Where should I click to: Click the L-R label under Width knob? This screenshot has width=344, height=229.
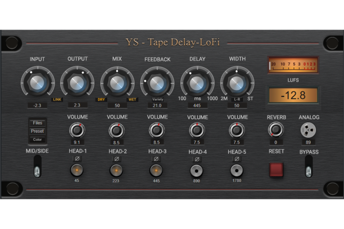237,99
